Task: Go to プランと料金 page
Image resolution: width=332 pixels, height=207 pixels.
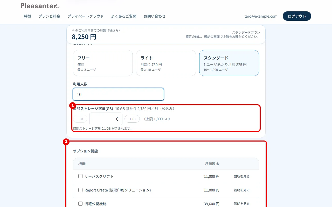Action: [49, 16]
